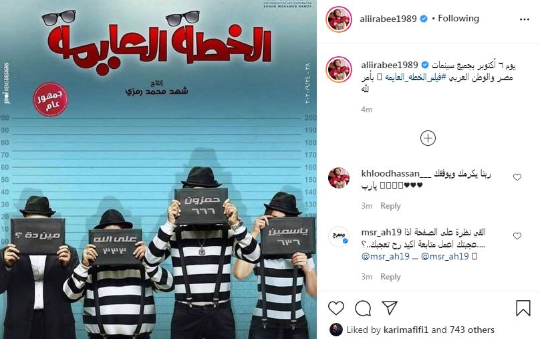Share the post via paper plane icon
540x339 pixels.
pos(390,308)
